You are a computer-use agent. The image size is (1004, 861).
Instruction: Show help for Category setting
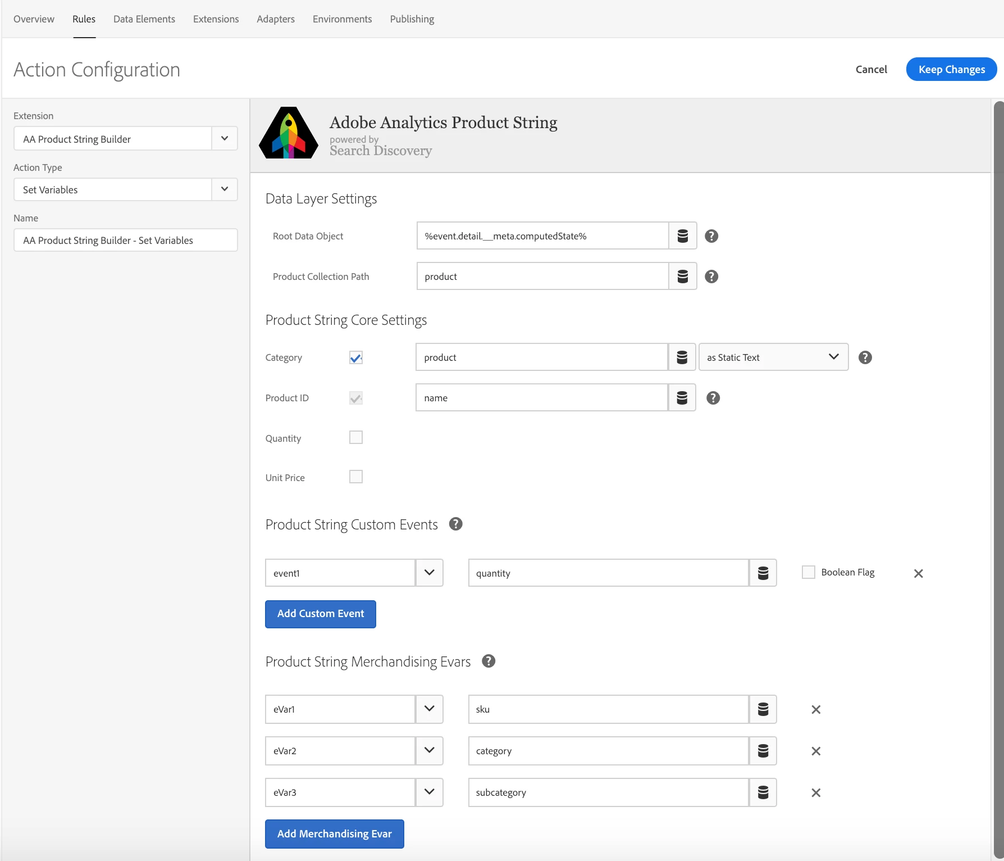click(865, 357)
